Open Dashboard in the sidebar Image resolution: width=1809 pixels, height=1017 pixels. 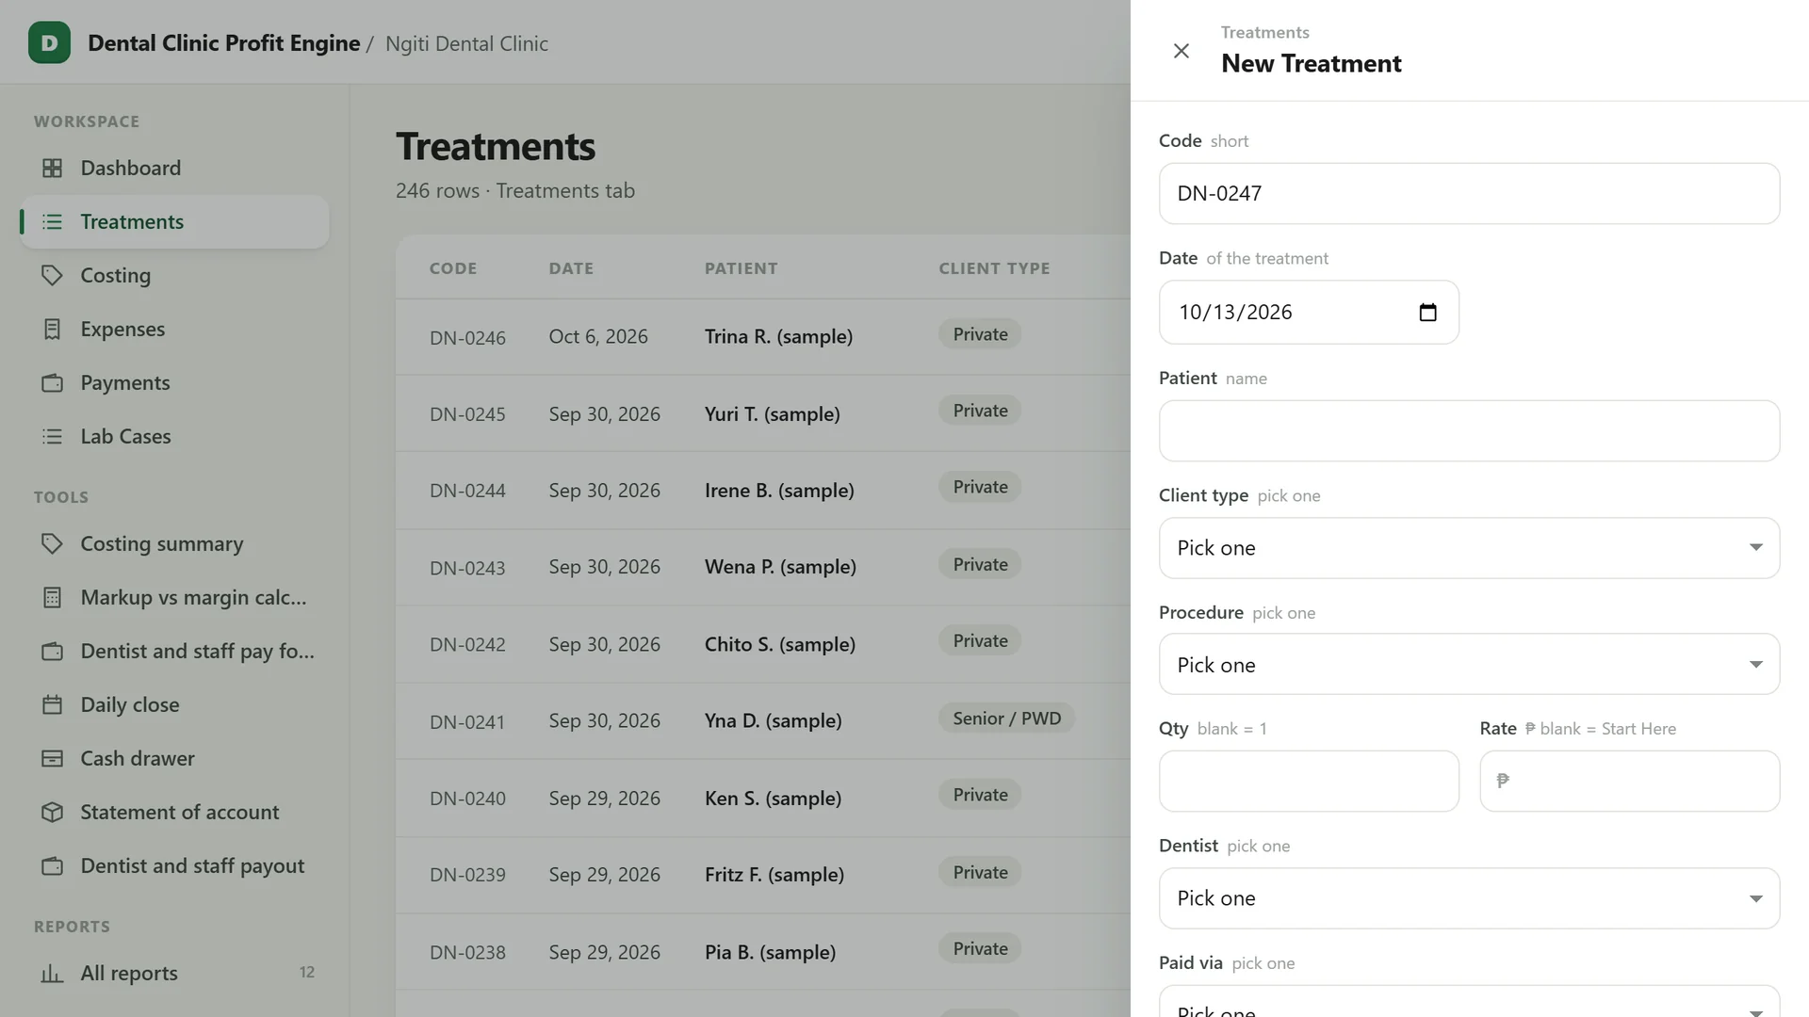[174, 168]
